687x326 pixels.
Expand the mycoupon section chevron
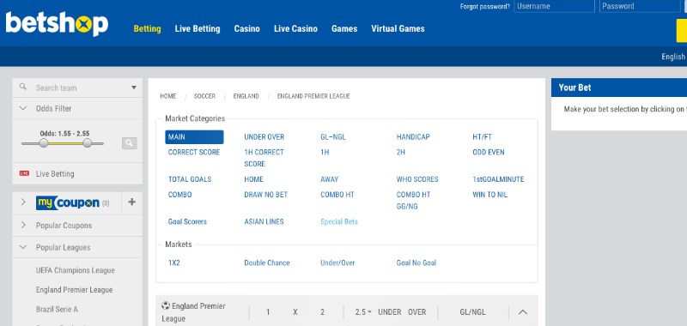coord(23,202)
